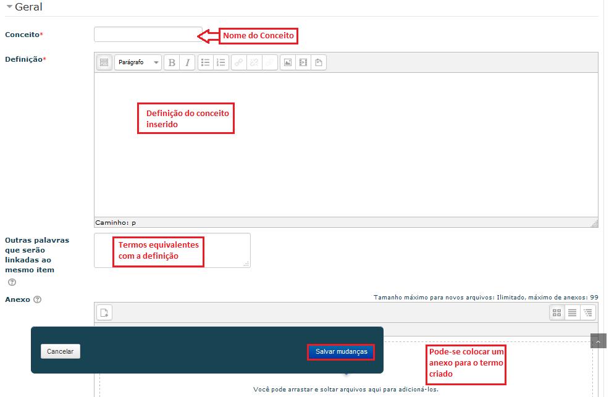
Task: Click the manage files icon in editor
Action: coord(319,62)
